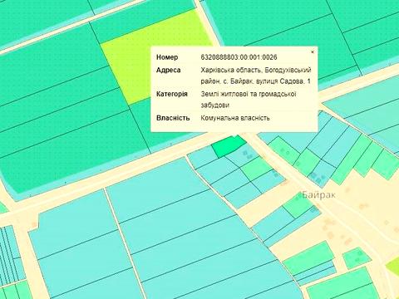Click the Власність field label

173,118
